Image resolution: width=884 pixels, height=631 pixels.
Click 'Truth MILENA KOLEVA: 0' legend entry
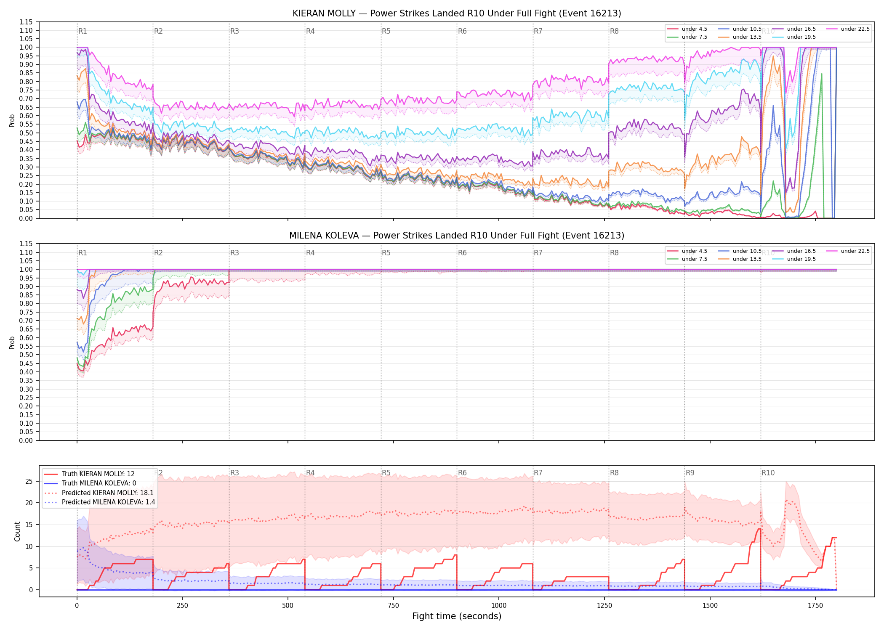pyautogui.click(x=90, y=483)
